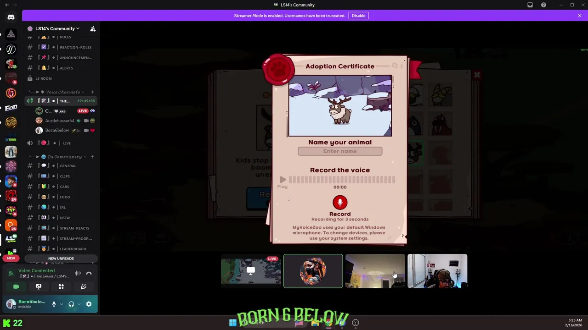Open the NSFW channel
This screenshot has height=330, width=588.
(62, 218)
